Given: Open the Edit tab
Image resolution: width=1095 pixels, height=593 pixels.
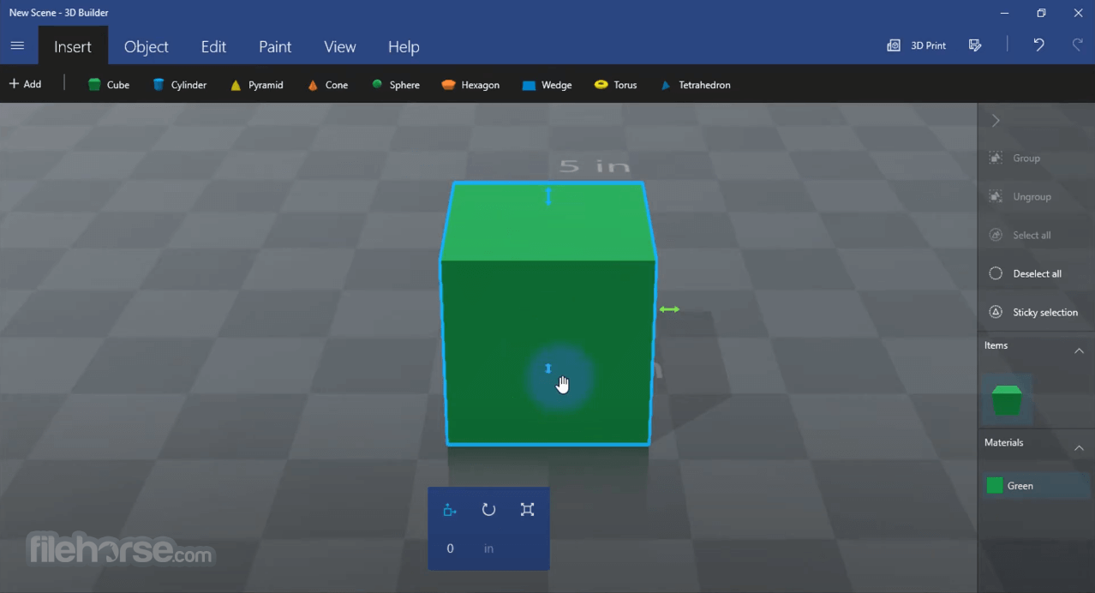Looking at the screenshot, I should (213, 46).
